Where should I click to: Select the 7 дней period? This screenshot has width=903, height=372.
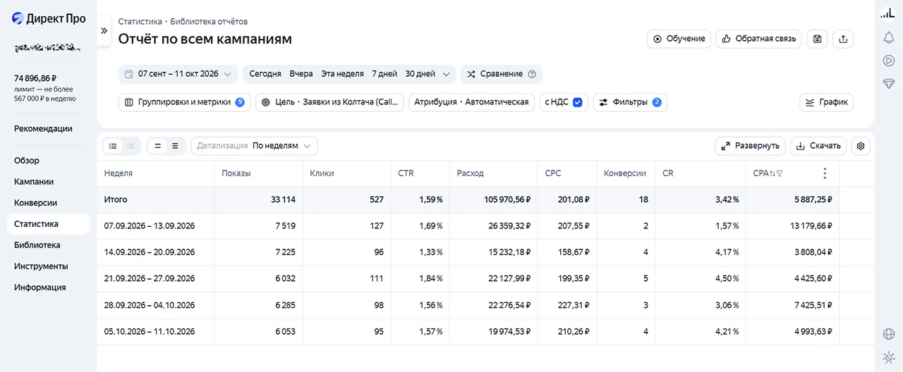click(x=384, y=74)
